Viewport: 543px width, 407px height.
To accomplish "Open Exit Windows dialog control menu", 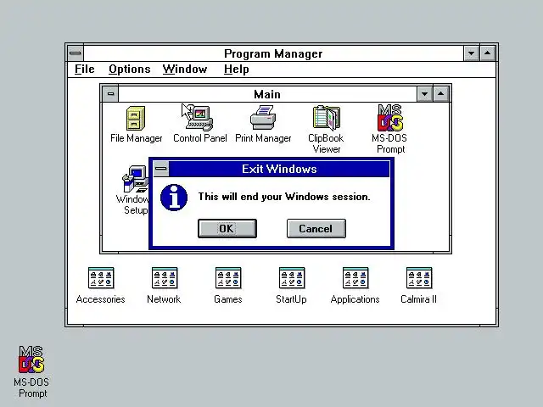I will point(161,169).
